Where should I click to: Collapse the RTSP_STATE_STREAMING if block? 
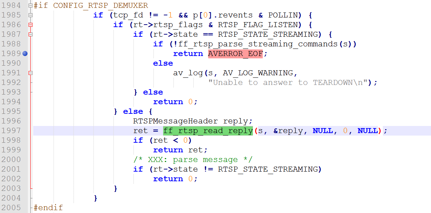pos(31,34)
